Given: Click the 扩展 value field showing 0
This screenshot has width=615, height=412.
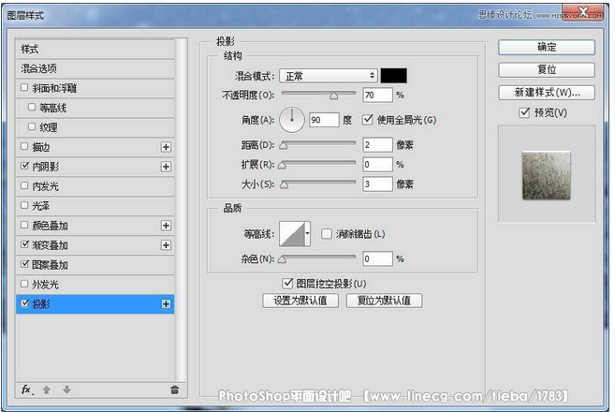Looking at the screenshot, I should pos(377,165).
